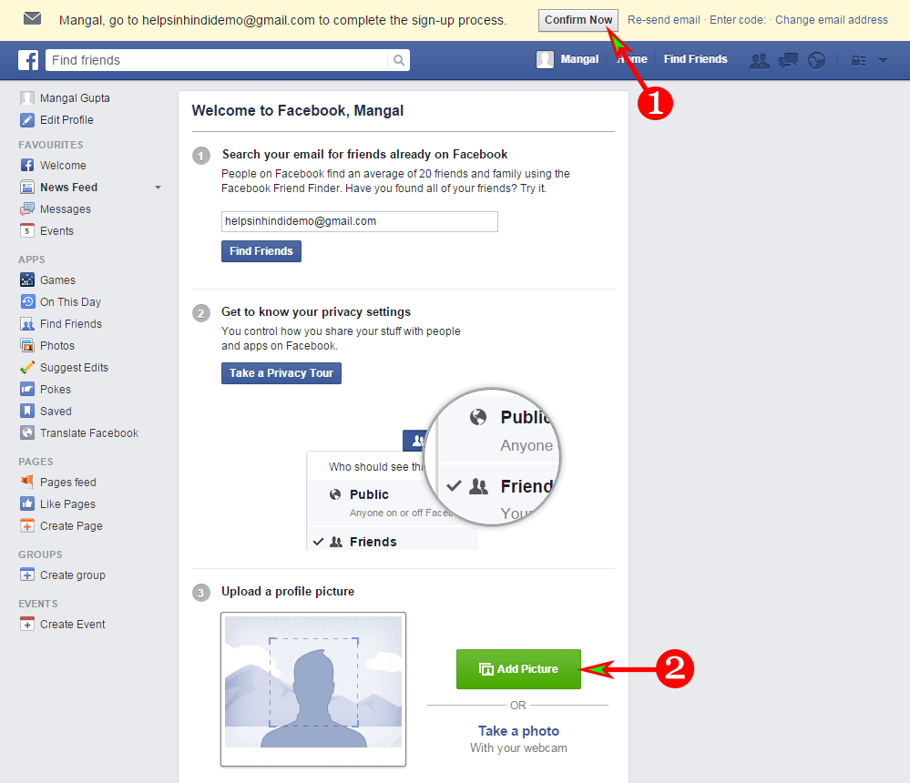
Task: Open Events calendar item
Action: click(47, 231)
